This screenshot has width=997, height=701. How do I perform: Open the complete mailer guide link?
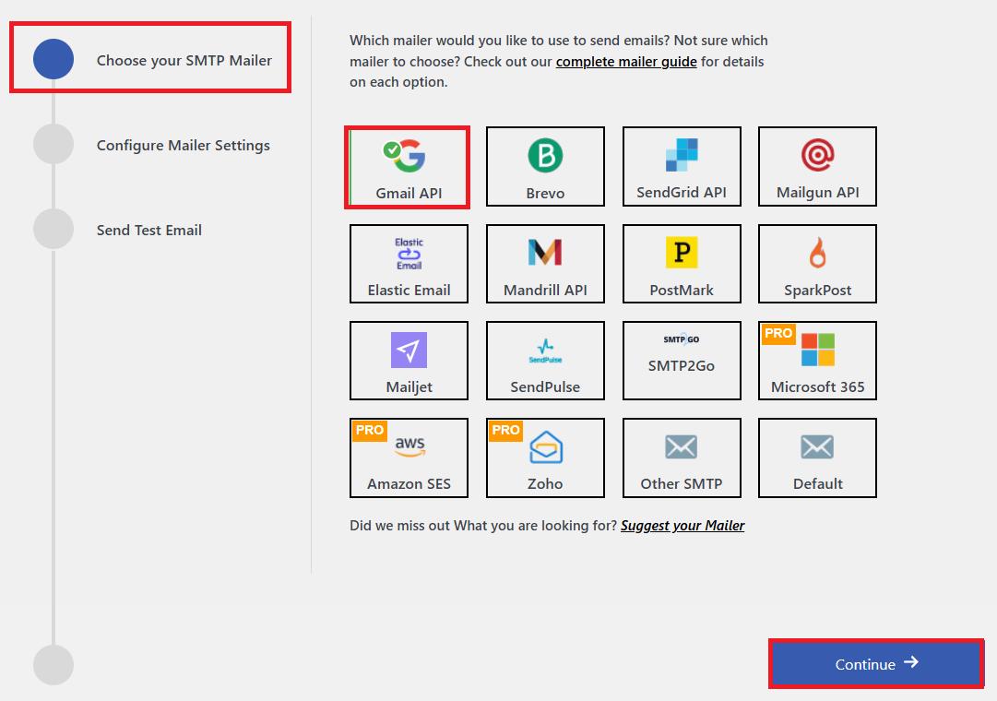(x=626, y=62)
